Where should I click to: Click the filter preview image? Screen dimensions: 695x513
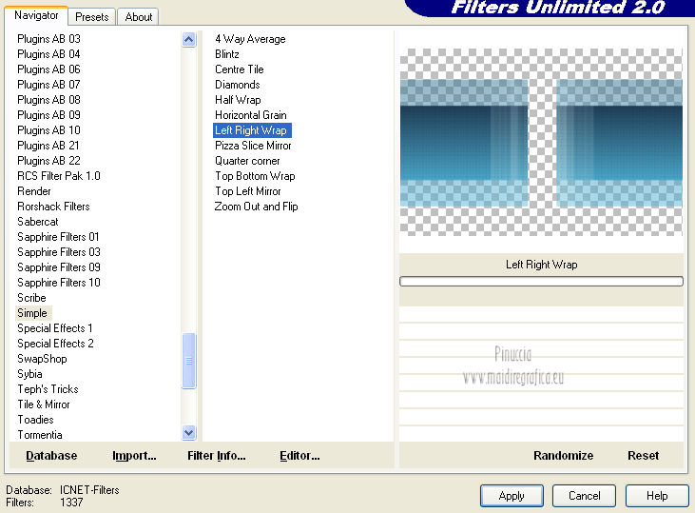point(541,142)
